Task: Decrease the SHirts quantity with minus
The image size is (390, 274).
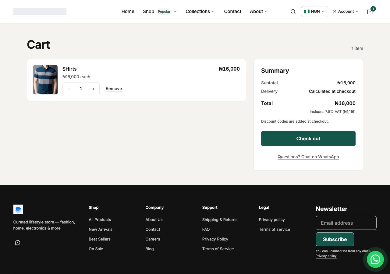Action: click(x=69, y=89)
